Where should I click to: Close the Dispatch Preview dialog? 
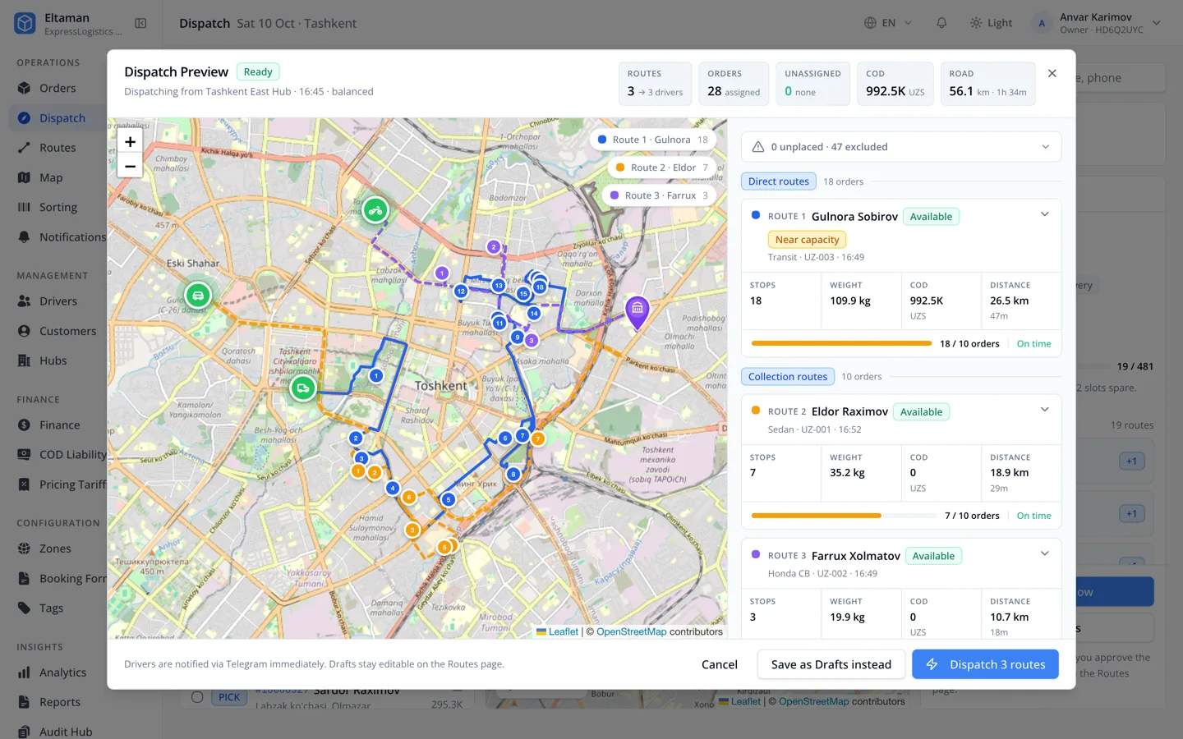(1052, 73)
